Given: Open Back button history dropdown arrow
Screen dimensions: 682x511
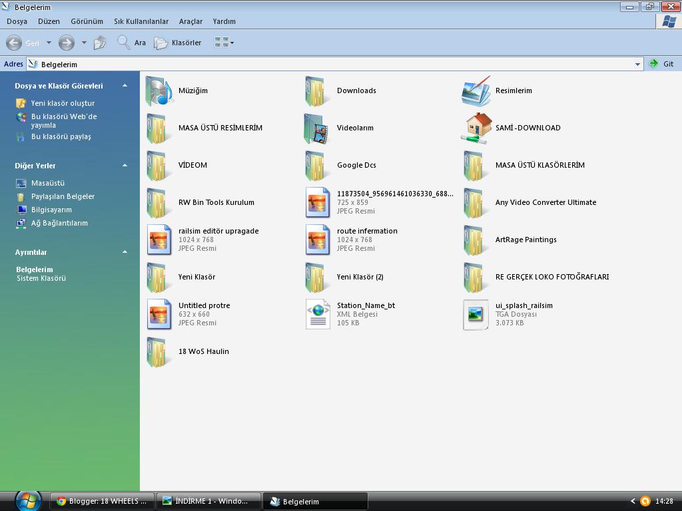Looking at the screenshot, I should [x=49, y=43].
